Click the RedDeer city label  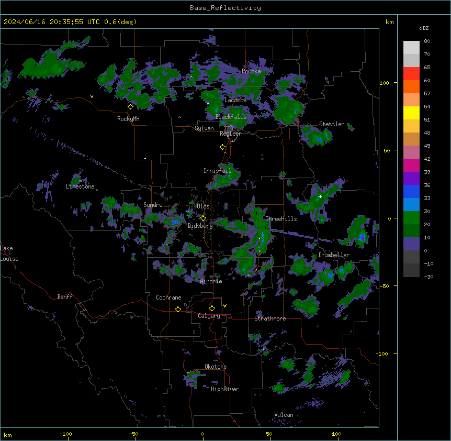(x=230, y=134)
